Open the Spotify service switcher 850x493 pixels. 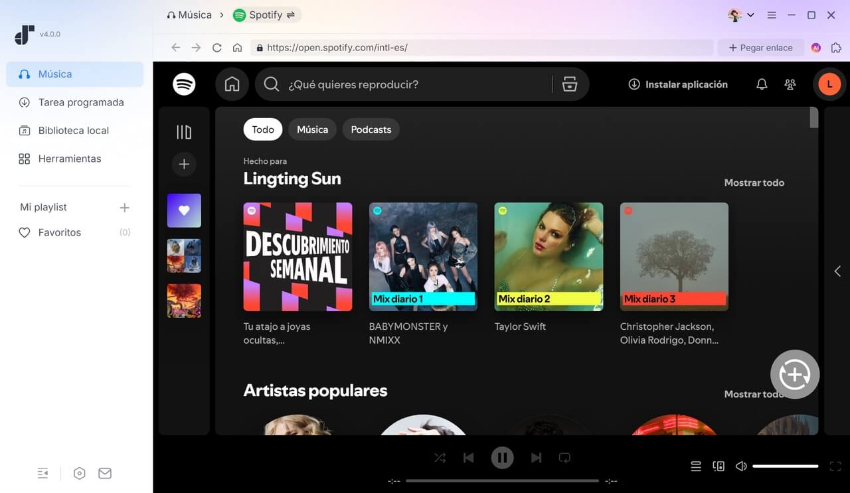[x=266, y=15]
